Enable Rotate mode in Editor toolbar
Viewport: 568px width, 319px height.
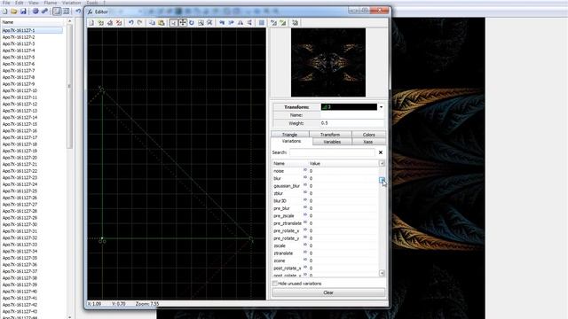pyautogui.click(x=192, y=23)
